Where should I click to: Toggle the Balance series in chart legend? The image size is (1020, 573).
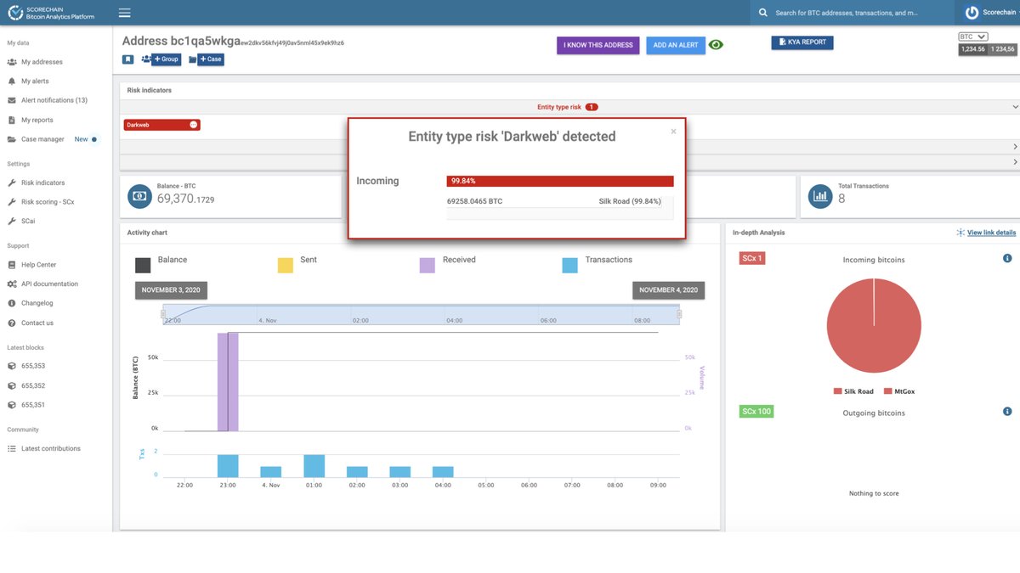click(161, 263)
